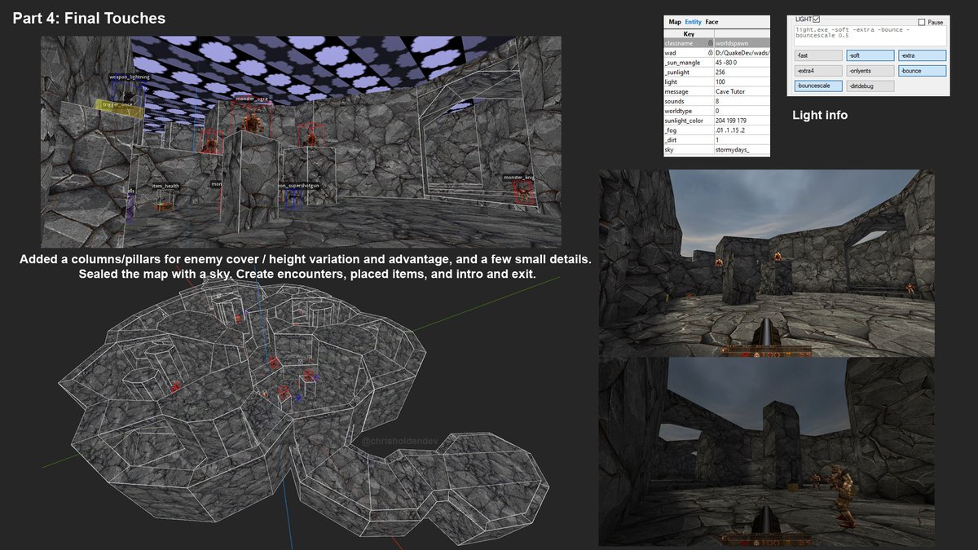The width and height of the screenshot is (978, 550).
Task: Click the Cave Tutor message value
Action: pos(742,91)
